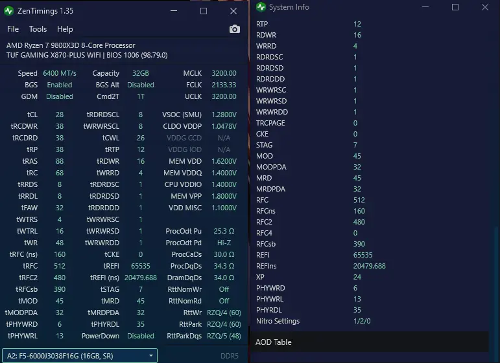
Task: Take a screenshot with the camera icon
Action: click(x=234, y=29)
